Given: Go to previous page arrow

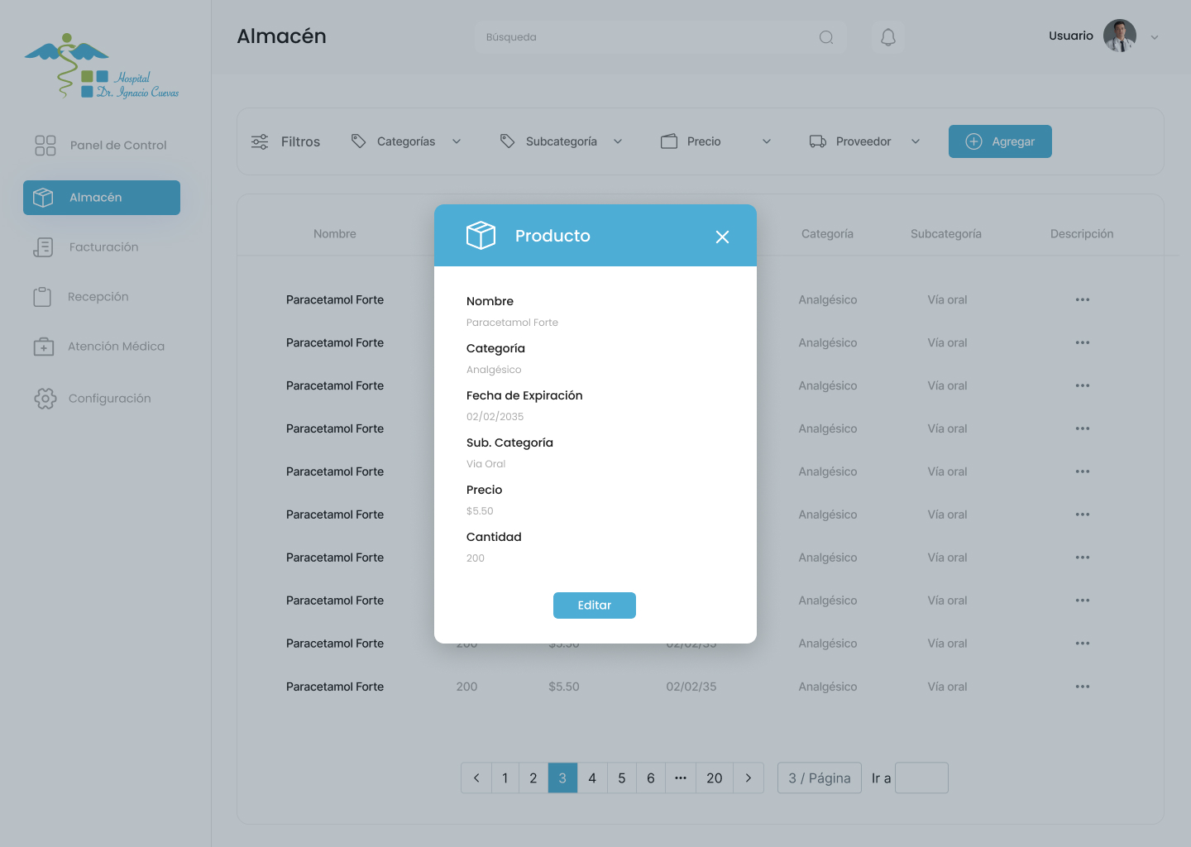Looking at the screenshot, I should coord(476,778).
